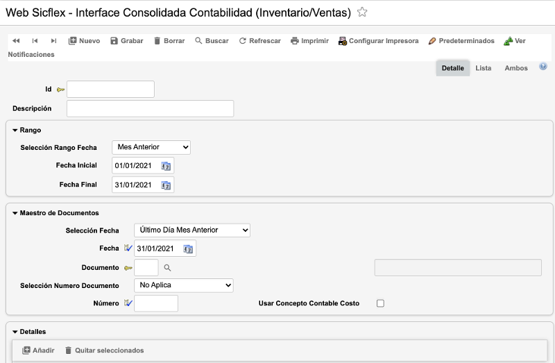
Task: Click the key icon beside Documento
Action: (128, 268)
